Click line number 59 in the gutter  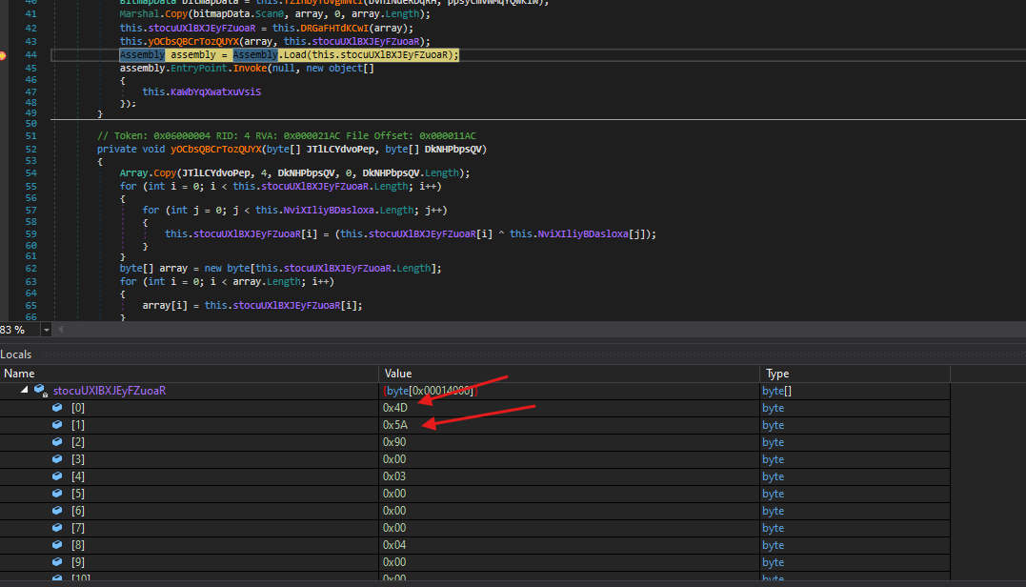(30, 233)
